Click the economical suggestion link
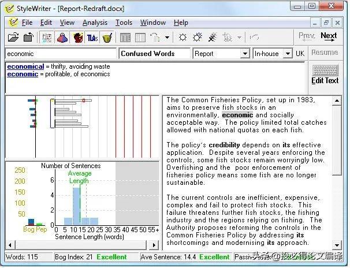The image size is (350, 268). click(25, 66)
